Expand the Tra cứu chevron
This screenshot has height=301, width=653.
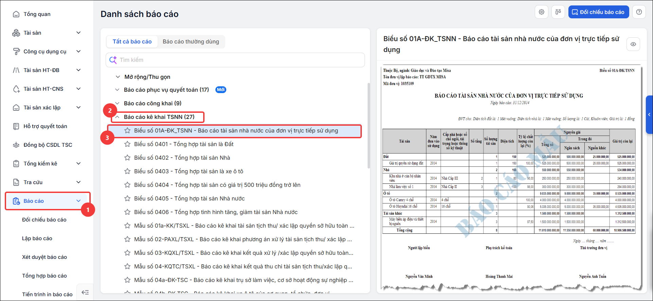coord(78,182)
